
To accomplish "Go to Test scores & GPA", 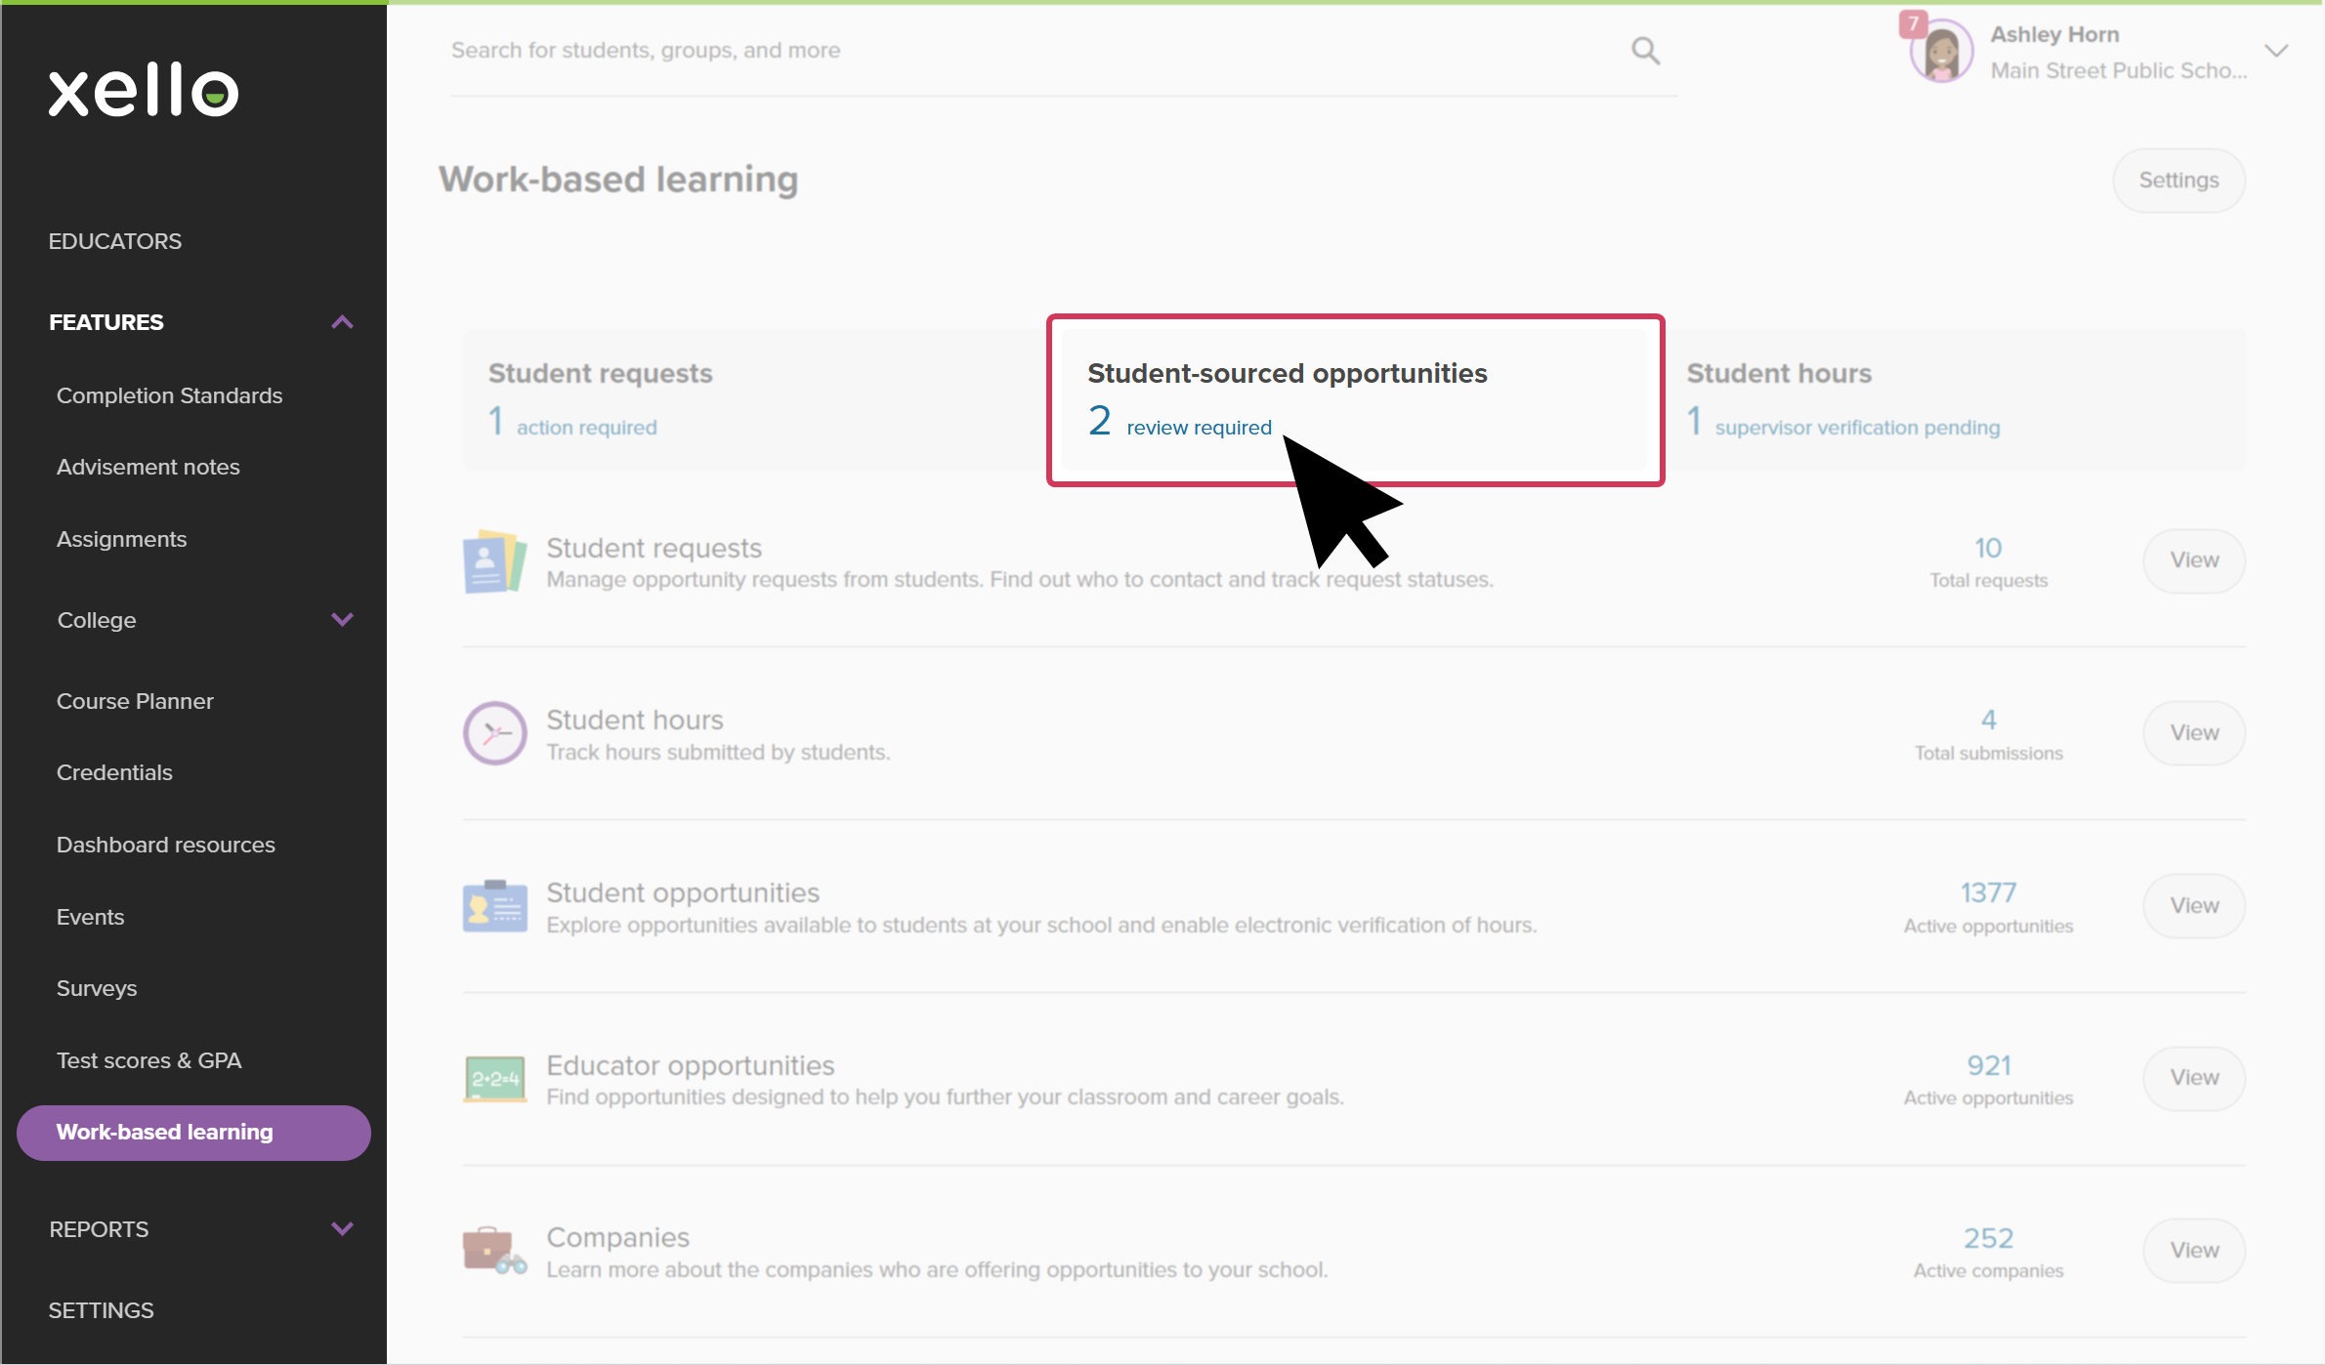I will coord(148,1060).
